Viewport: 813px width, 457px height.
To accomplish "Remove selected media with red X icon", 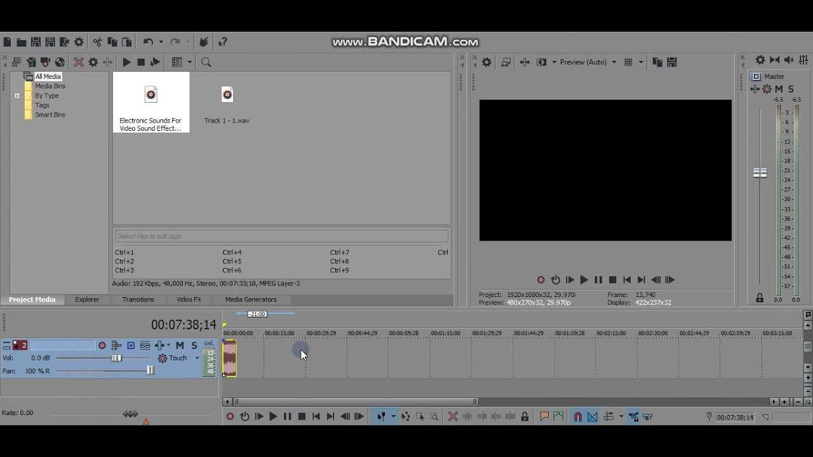I will (x=79, y=62).
